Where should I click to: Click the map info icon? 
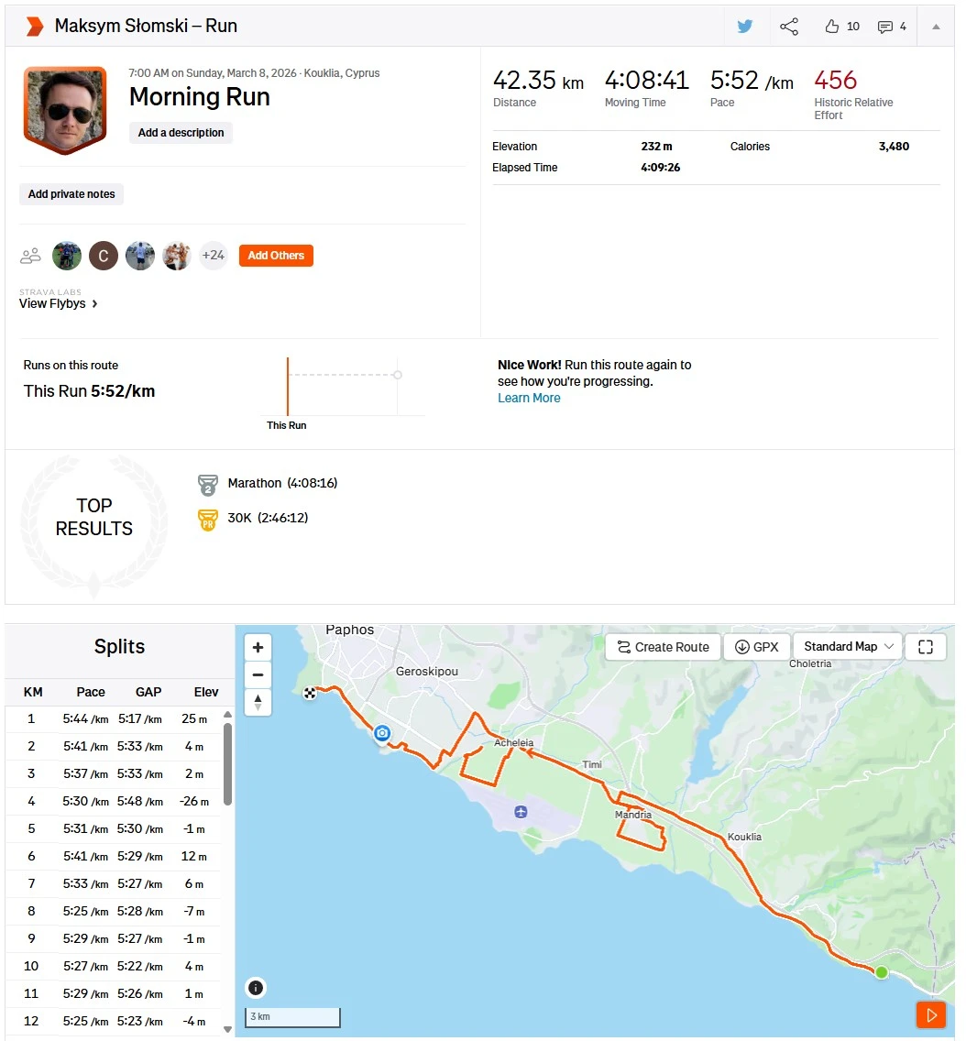256,987
